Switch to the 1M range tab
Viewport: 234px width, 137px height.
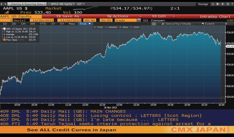[23, 24]
